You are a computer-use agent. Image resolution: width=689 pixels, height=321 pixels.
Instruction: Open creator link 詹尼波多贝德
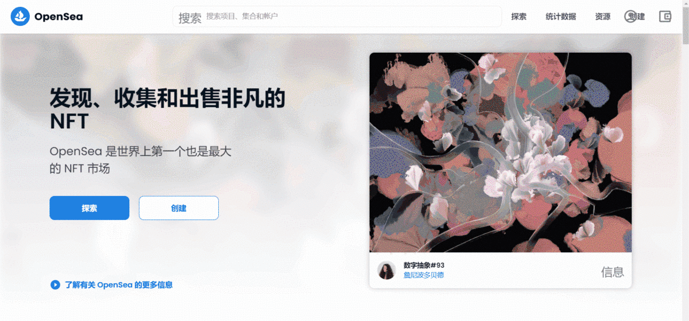[x=424, y=275]
